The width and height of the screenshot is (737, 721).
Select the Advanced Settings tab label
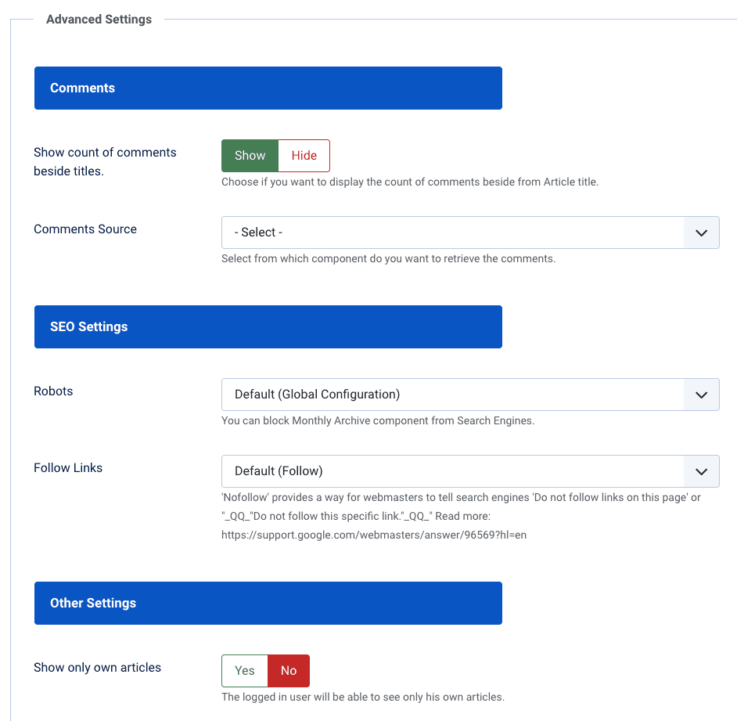[x=98, y=19]
